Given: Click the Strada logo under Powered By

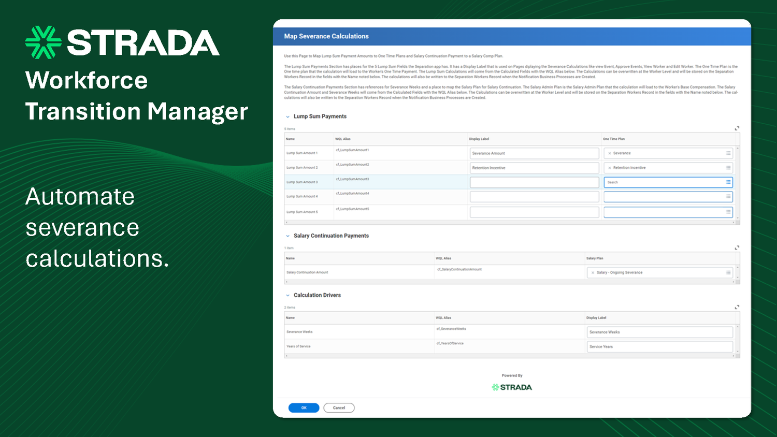Looking at the screenshot, I should [x=512, y=387].
